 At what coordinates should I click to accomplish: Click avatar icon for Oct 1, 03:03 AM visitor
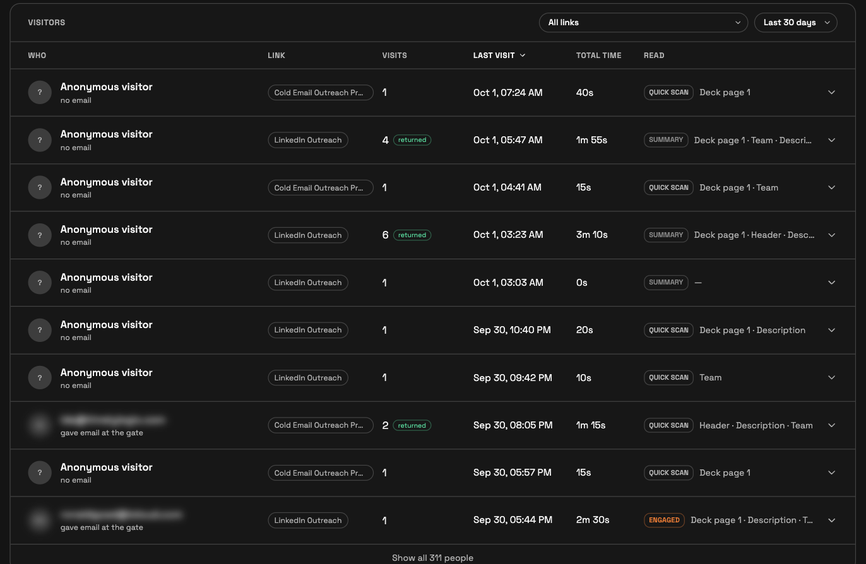[40, 283]
